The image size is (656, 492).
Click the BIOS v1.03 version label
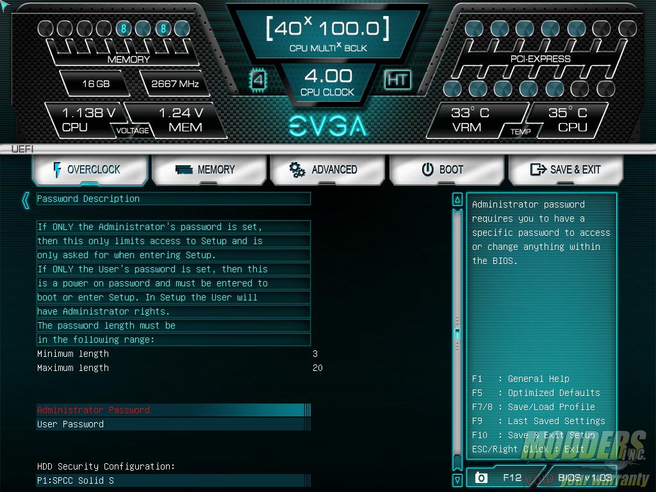585,477
